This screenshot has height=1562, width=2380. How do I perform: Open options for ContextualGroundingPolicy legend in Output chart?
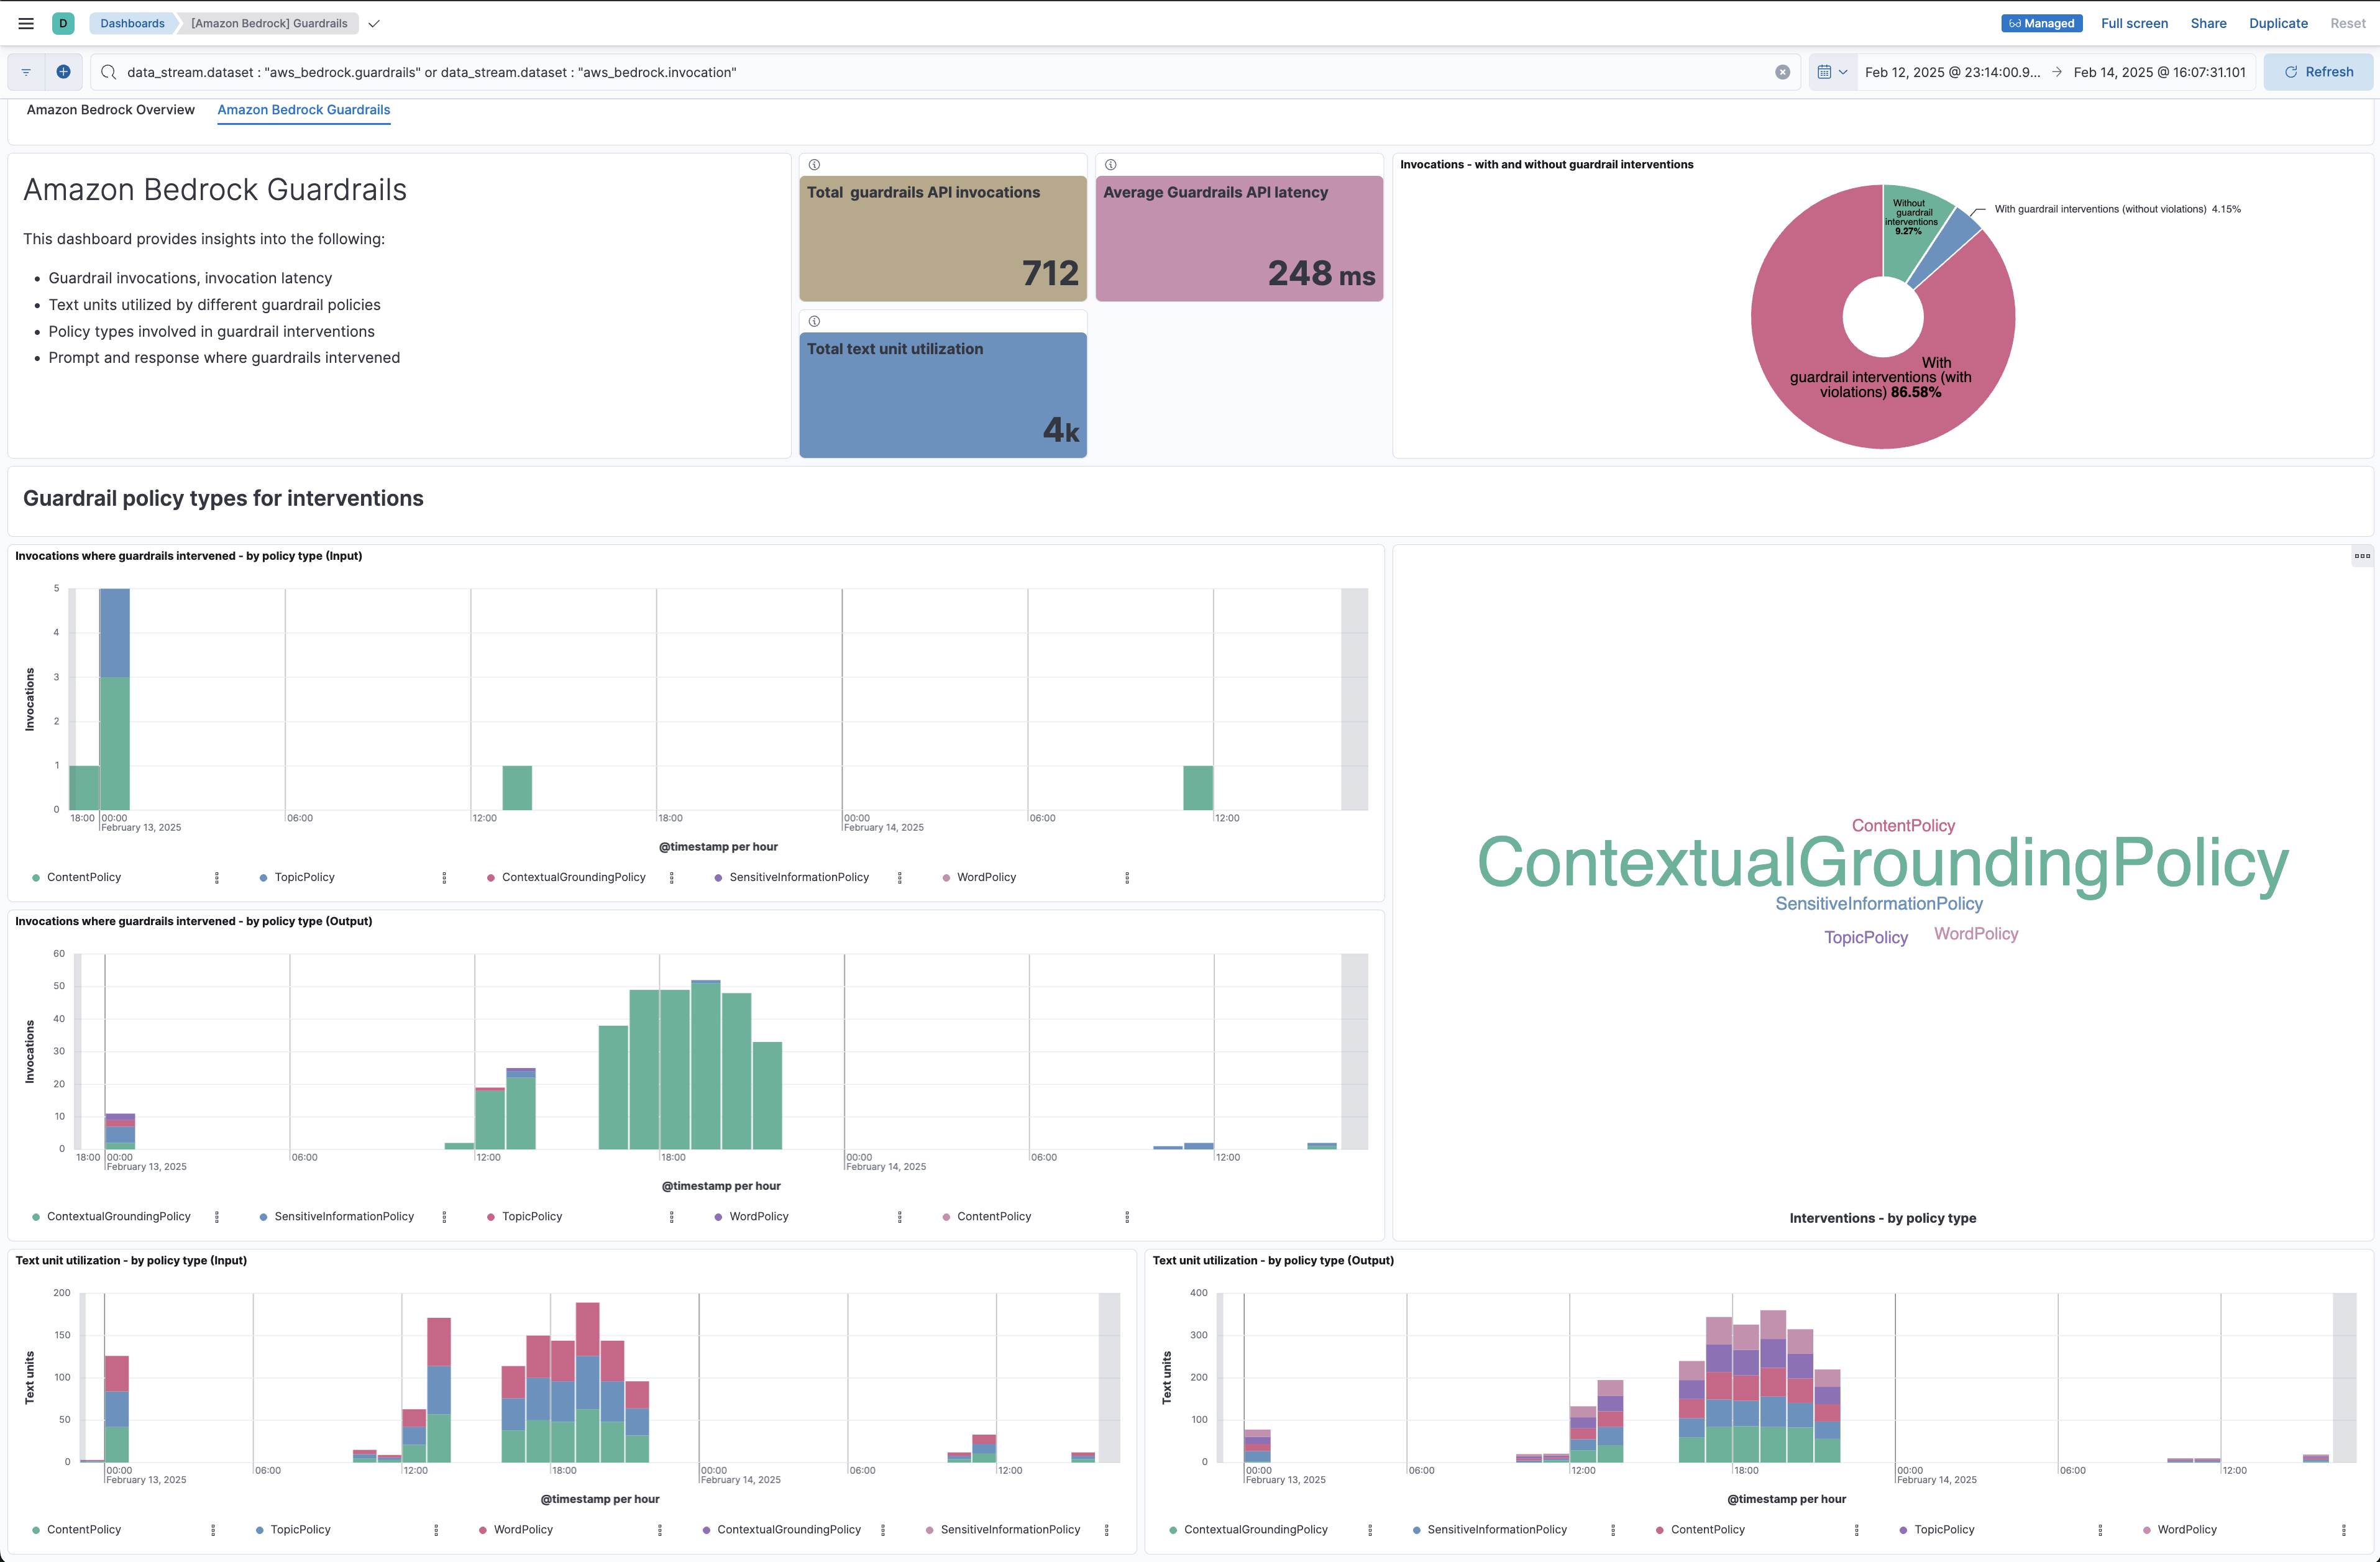217,1217
